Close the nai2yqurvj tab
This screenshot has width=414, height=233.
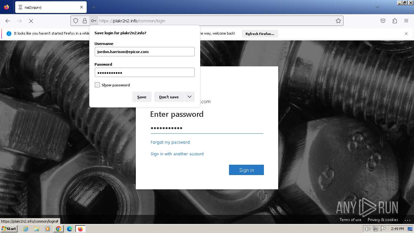[82, 7]
